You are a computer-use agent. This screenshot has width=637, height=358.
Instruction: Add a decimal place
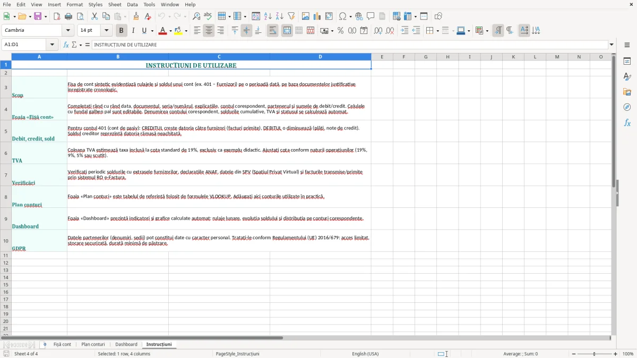tap(378, 31)
